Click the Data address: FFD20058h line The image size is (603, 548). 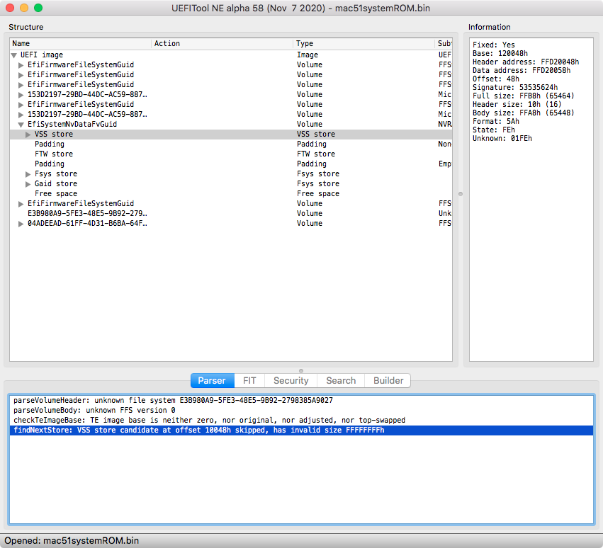(x=522, y=71)
